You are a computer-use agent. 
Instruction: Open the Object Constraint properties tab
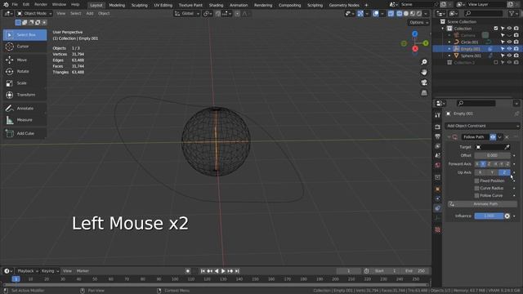[438, 208]
